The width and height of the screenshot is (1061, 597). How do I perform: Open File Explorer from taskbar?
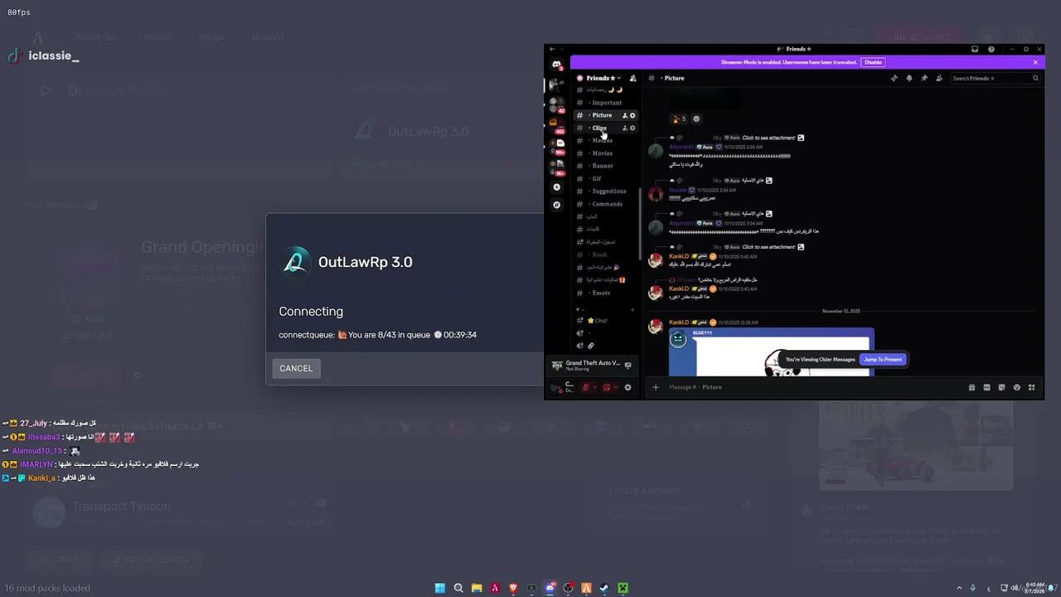click(x=477, y=588)
